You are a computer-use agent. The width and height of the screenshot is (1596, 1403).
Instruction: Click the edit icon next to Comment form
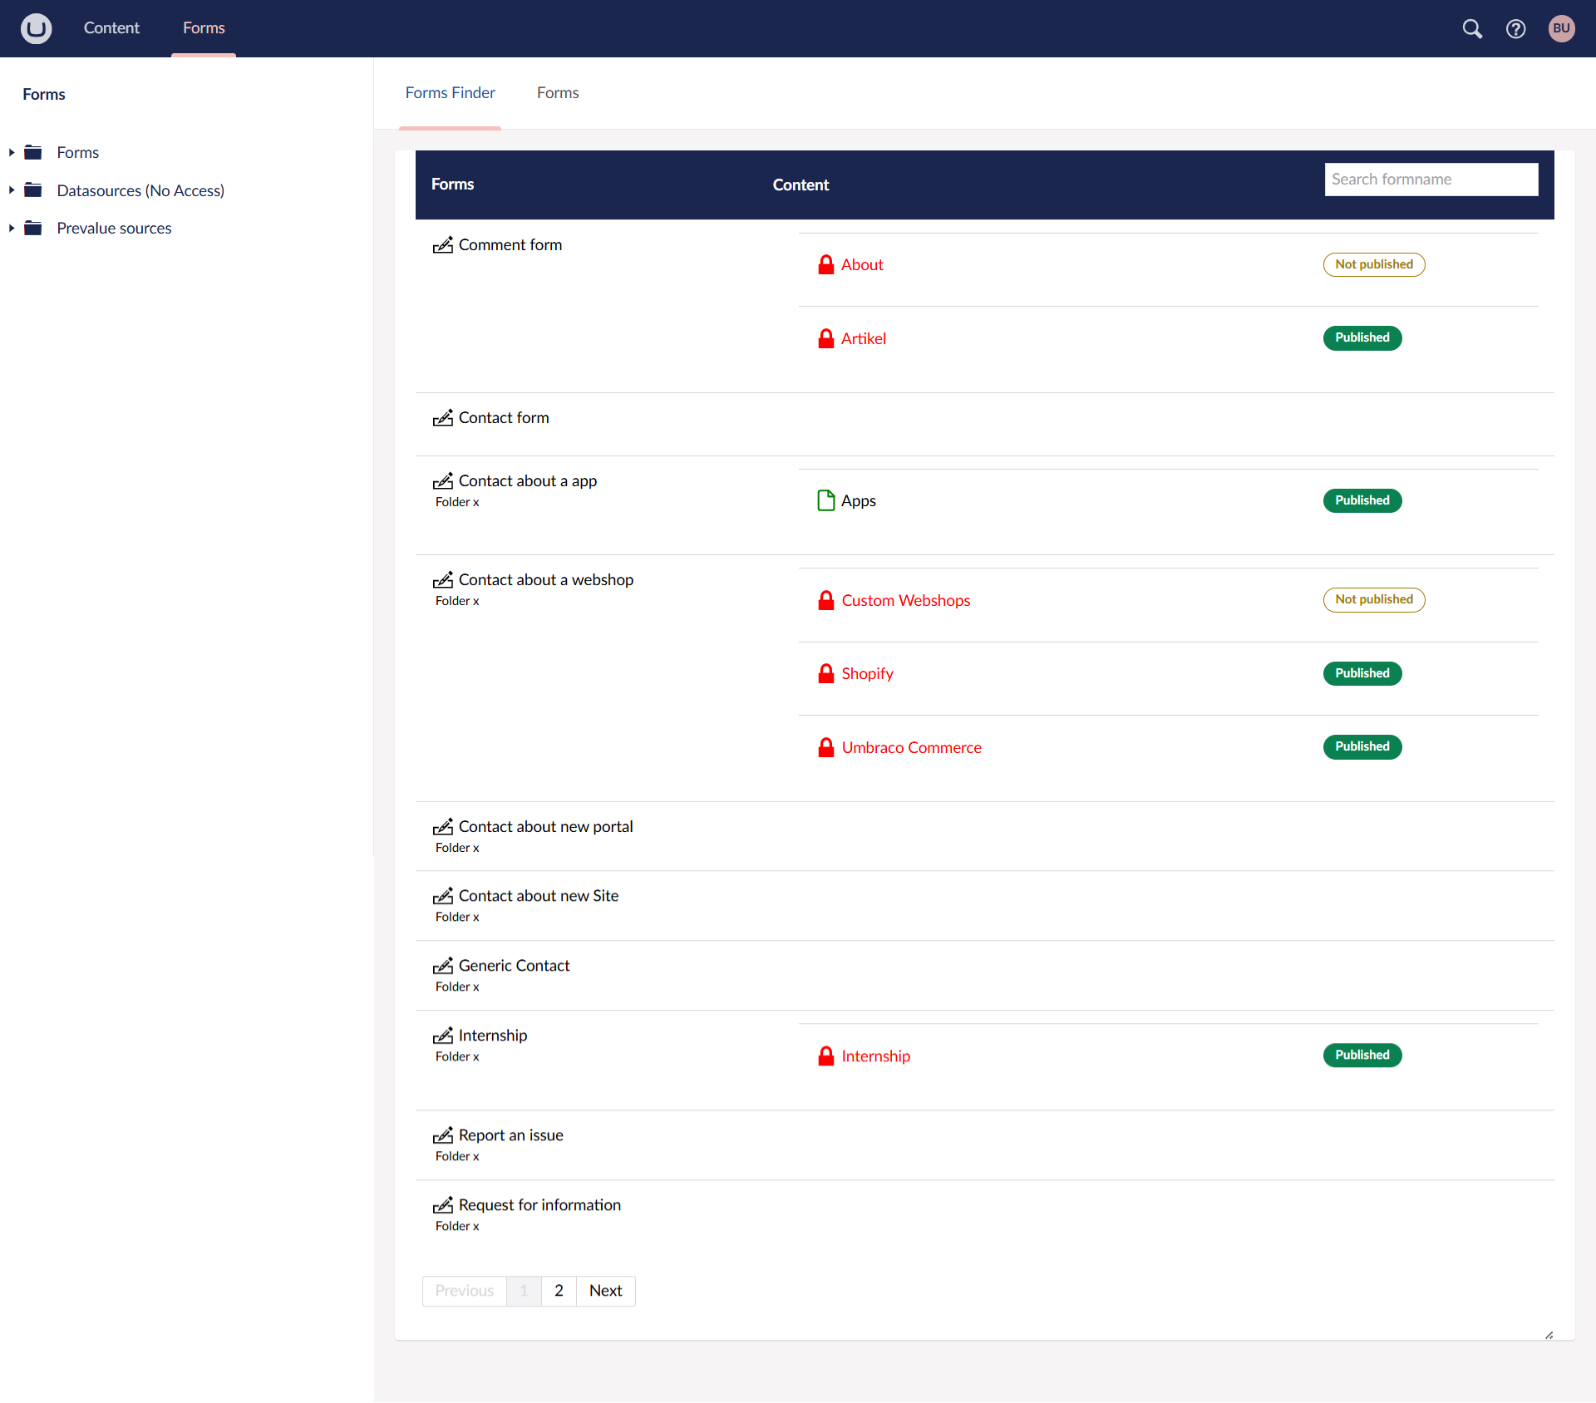(x=444, y=245)
